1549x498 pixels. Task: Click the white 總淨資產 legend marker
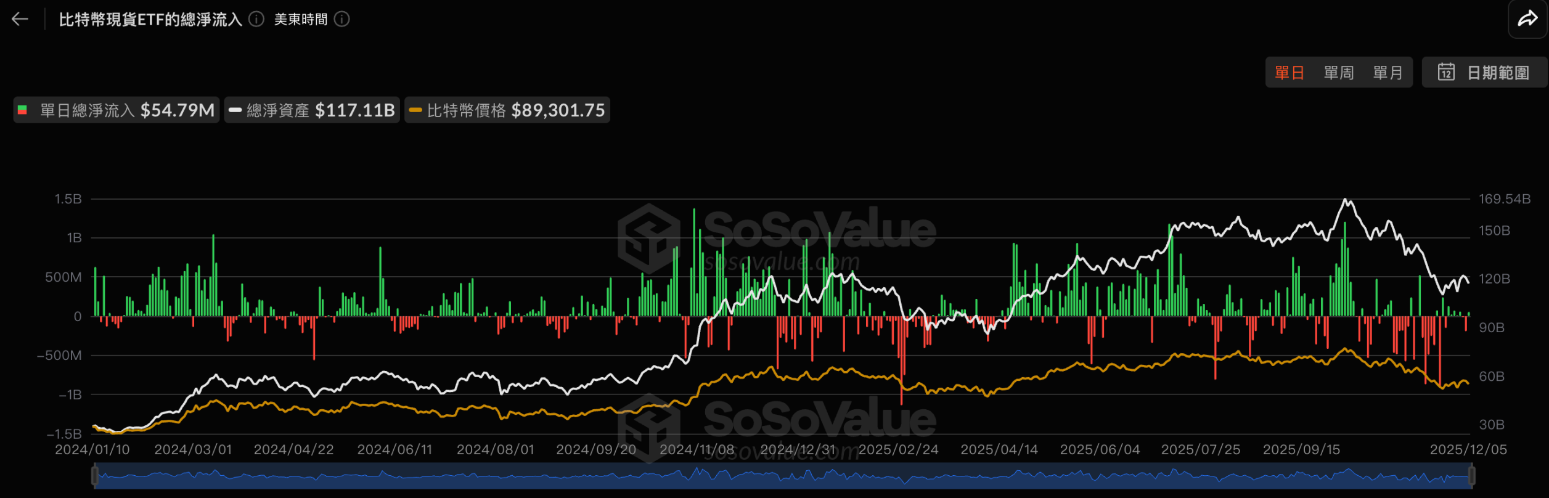tap(235, 110)
